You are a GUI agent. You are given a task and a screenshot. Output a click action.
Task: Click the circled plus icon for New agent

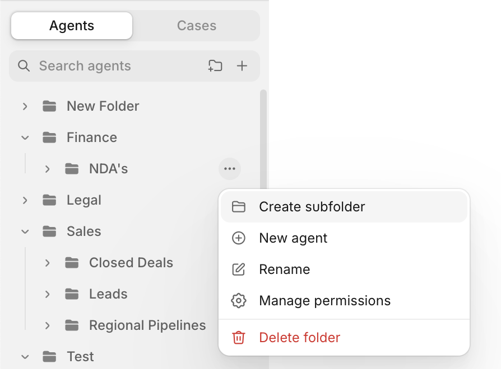239,238
